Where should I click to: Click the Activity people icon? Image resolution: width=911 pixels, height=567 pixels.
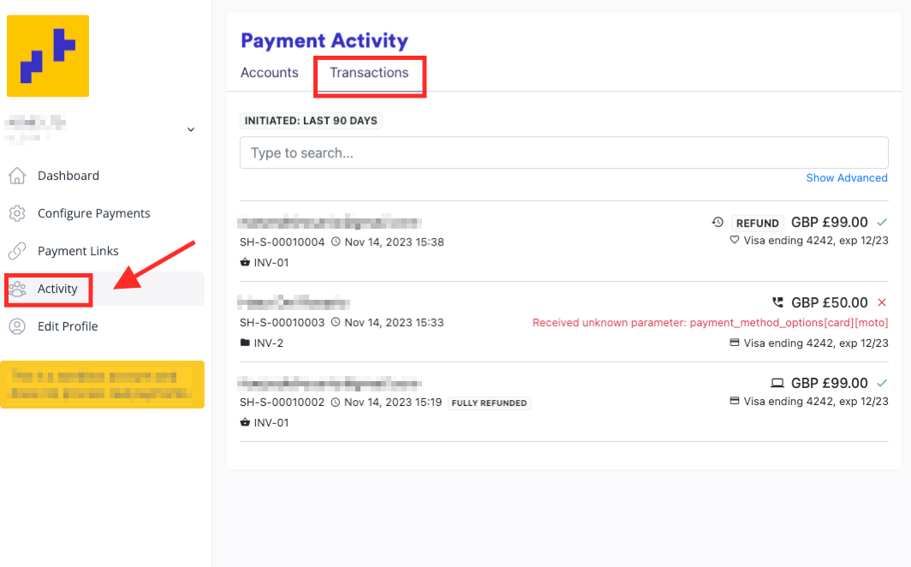(x=17, y=289)
